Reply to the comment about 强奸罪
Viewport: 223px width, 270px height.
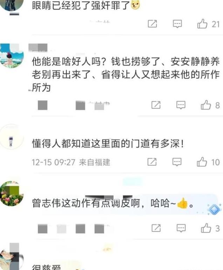coord(177,24)
